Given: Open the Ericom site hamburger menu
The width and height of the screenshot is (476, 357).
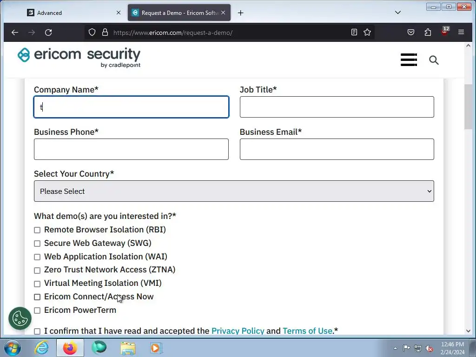Looking at the screenshot, I should point(409,60).
